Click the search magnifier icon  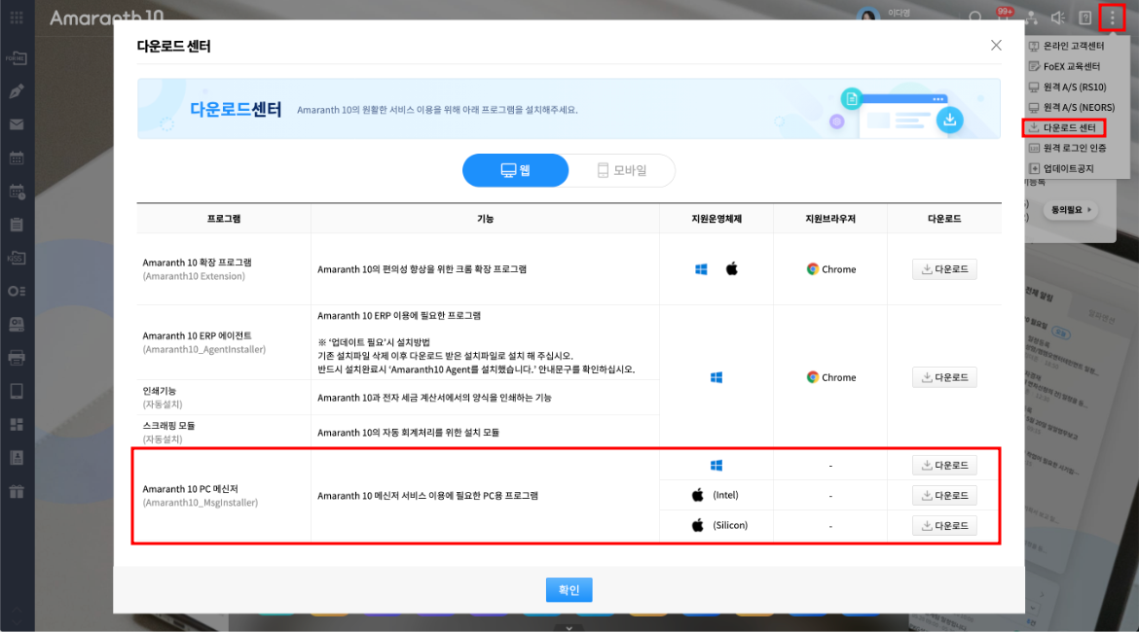(975, 18)
